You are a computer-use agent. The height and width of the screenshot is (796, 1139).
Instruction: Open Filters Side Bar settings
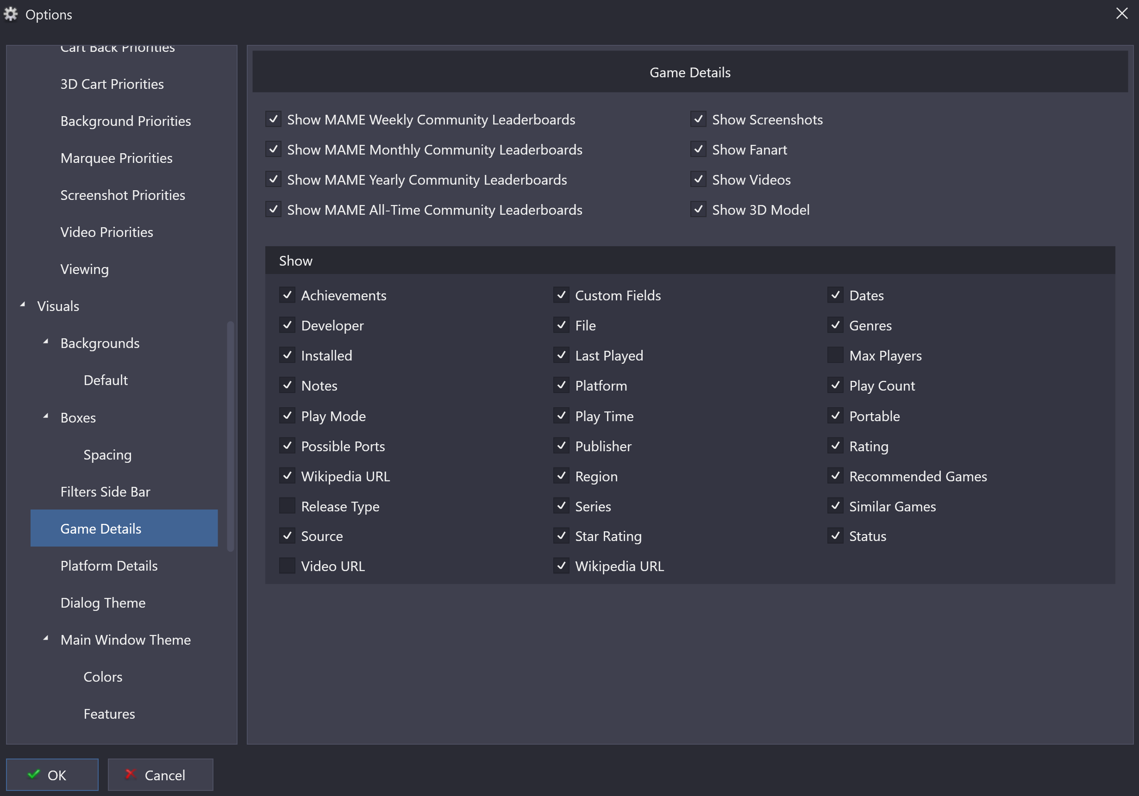click(105, 491)
